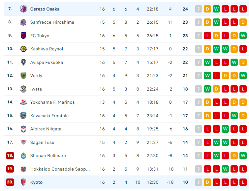Click Kyoto's draw result badge
This screenshot has height=191, width=249.
[207, 182]
